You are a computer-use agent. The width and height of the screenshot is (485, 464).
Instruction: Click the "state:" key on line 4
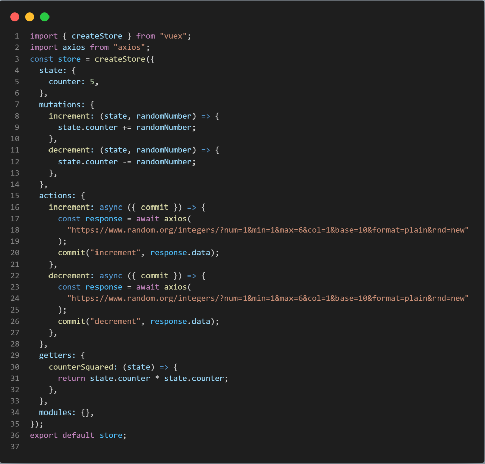pos(53,71)
